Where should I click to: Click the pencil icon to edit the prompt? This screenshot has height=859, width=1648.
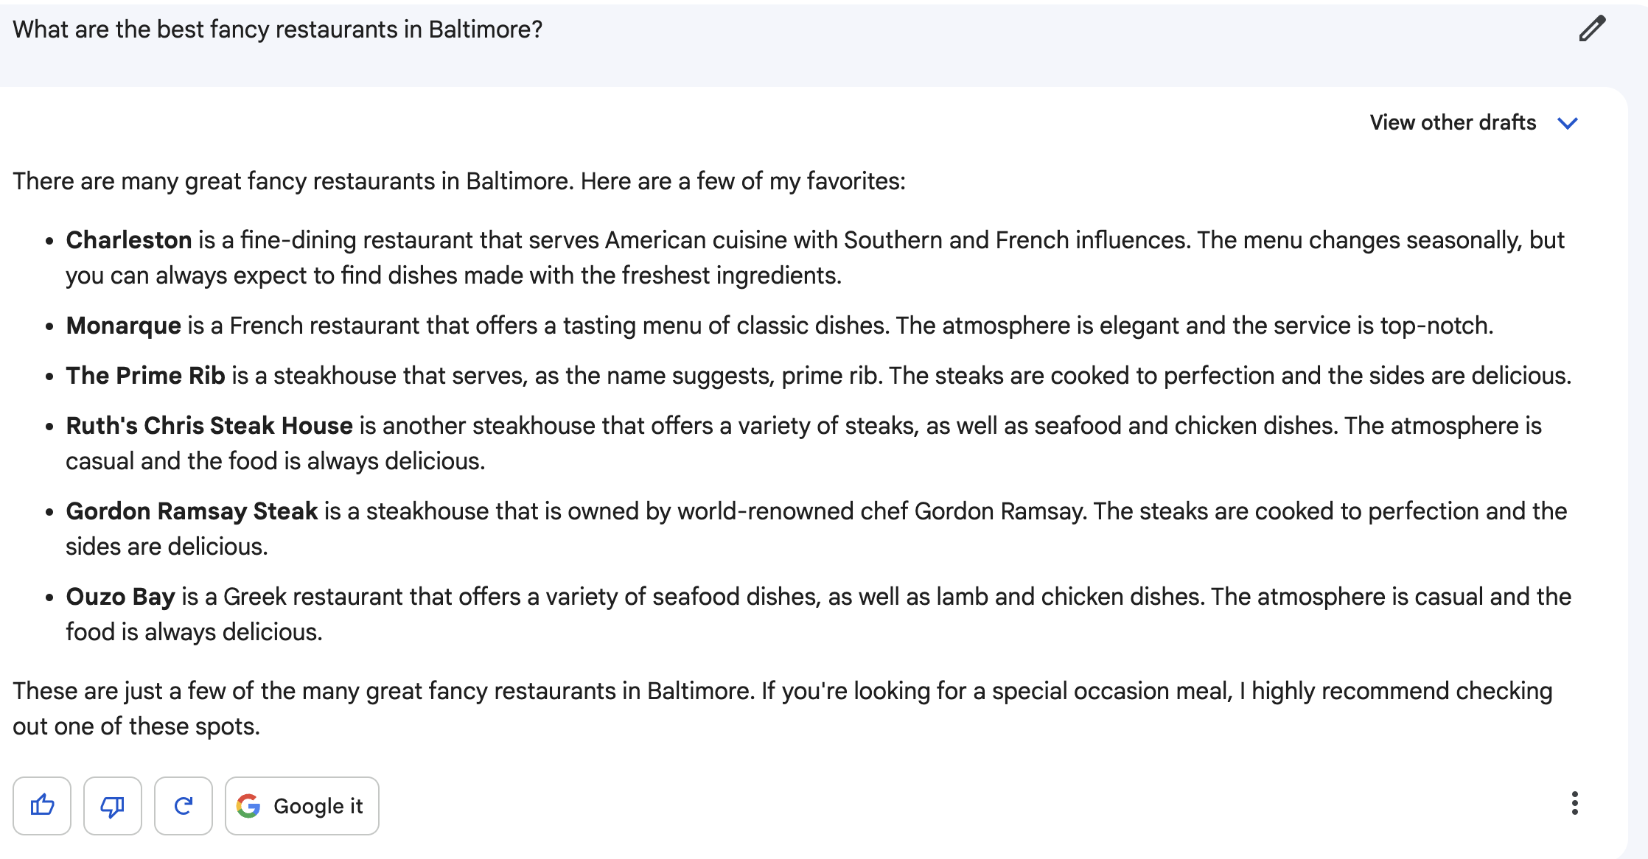pyautogui.click(x=1591, y=29)
